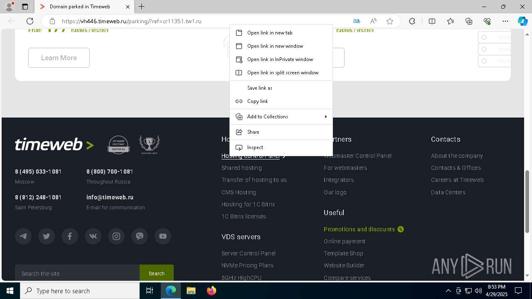
Task: Open NVMe Pricing Plans link
Action: [247, 265]
